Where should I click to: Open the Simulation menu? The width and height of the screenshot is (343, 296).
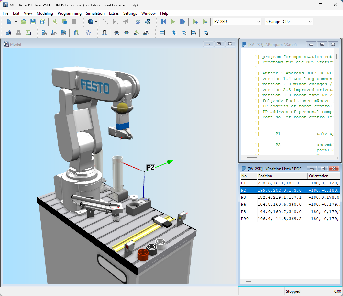point(95,13)
